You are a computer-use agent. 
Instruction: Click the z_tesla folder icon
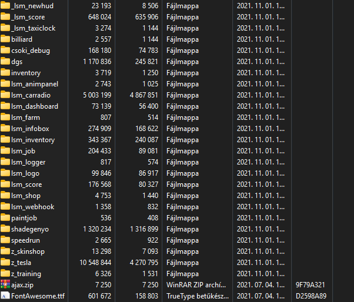click(5, 263)
